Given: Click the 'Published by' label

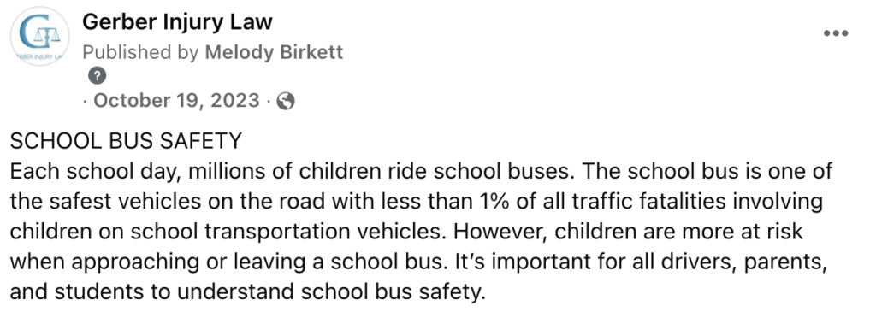Looking at the screenshot, I should (140, 52).
